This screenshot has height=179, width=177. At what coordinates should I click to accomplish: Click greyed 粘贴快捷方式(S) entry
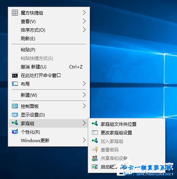coord(49,58)
